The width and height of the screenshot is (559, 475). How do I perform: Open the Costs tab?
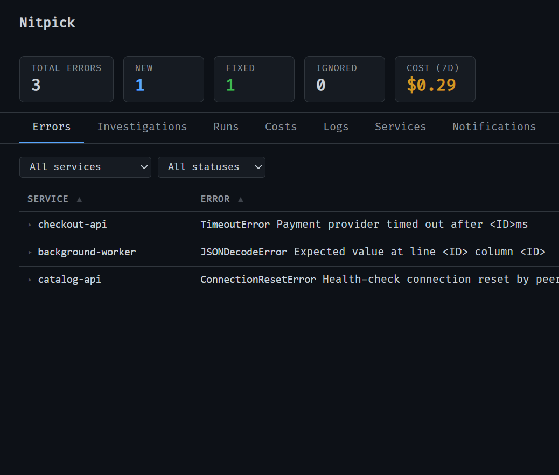coord(281,127)
